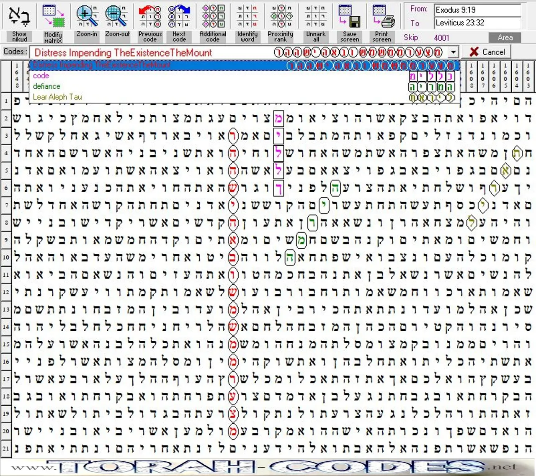Open the Additional code tool

(x=213, y=17)
